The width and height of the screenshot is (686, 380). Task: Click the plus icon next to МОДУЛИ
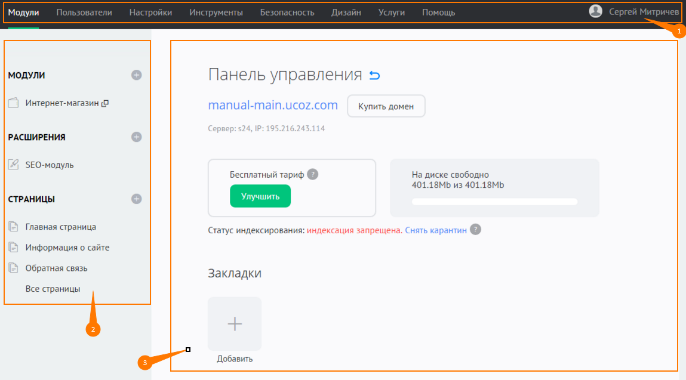(x=137, y=75)
